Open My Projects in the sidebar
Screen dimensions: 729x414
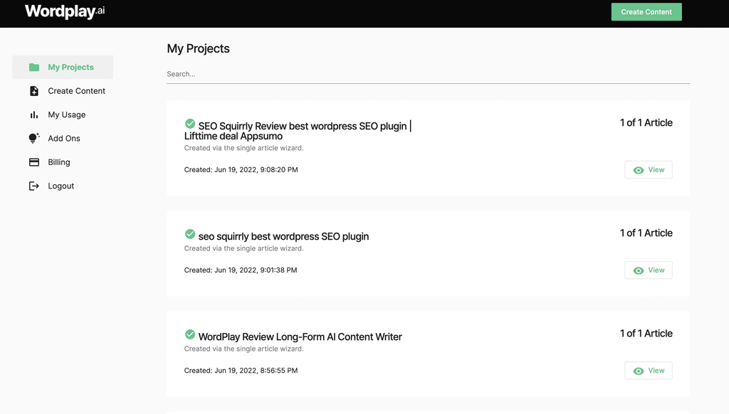[x=63, y=68]
